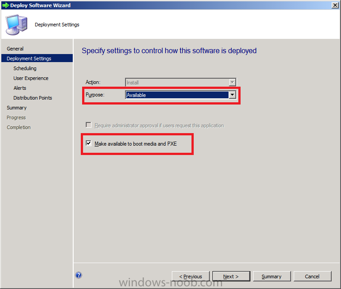The height and width of the screenshot is (289, 341).
Task: Click the Next button
Action: (x=231, y=276)
